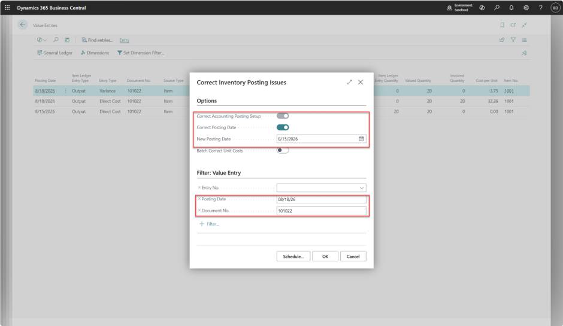Confirm with the OK button
The height and width of the screenshot is (326, 563).
point(325,257)
